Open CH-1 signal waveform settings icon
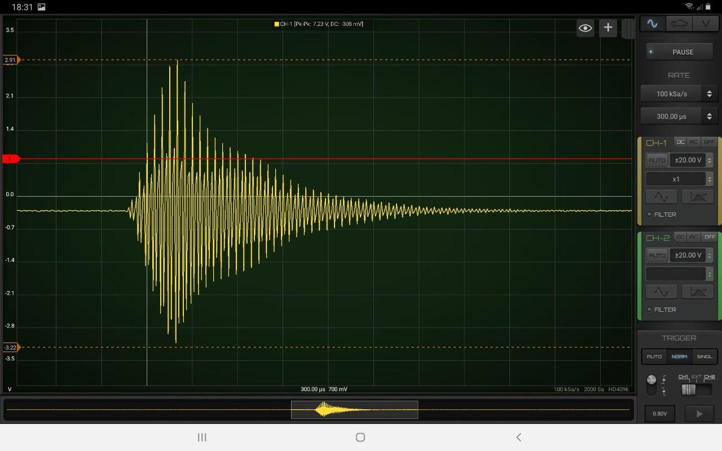 pyautogui.click(x=661, y=197)
